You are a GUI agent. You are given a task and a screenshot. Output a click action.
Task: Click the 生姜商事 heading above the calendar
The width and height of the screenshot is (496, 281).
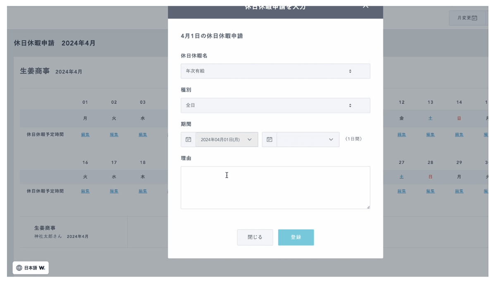35,71
